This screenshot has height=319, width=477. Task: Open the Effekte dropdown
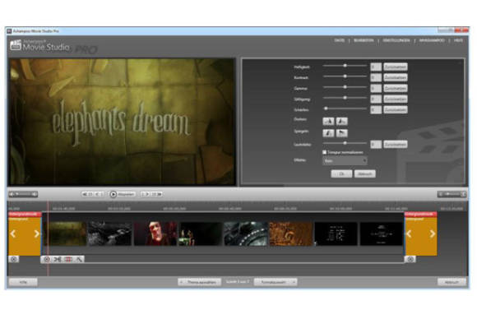click(x=345, y=161)
